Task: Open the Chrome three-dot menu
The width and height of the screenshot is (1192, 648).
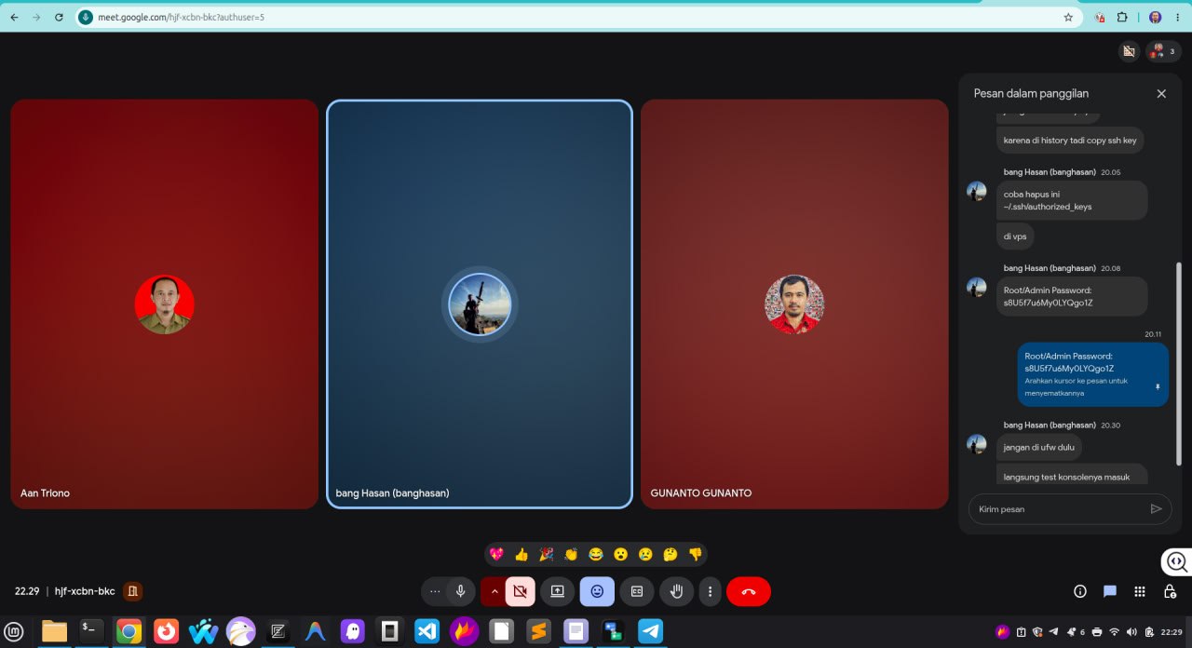Action: pos(1178,17)
